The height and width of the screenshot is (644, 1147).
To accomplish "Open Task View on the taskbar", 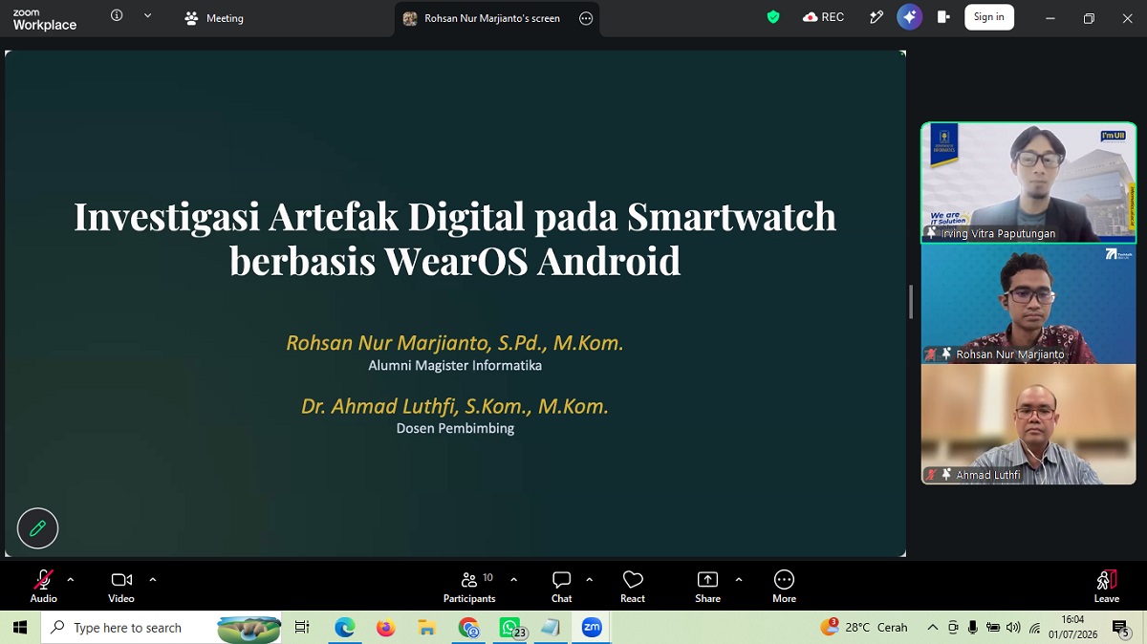I will click(302, 628).
